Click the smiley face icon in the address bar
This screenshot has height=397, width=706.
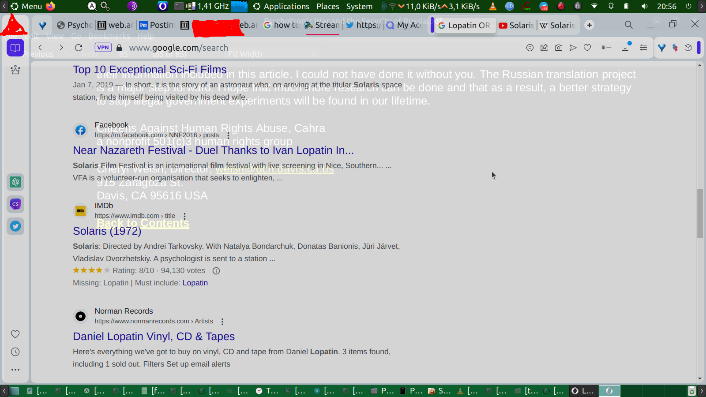[x=530, y=48]
